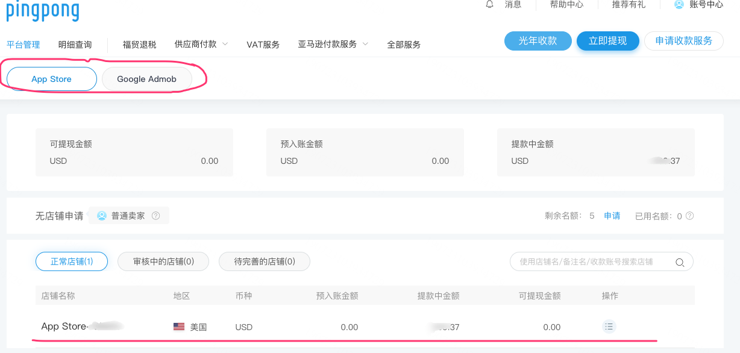The image size is (740, 353).
Task: Click the App Store store name cell
Action: pyautogui.click(x=83, y=326)
